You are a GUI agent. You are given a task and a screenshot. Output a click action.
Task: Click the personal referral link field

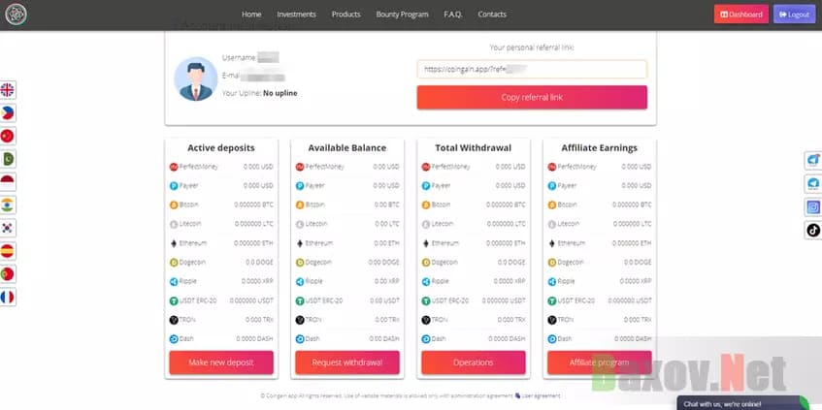(x=532, y=69)
